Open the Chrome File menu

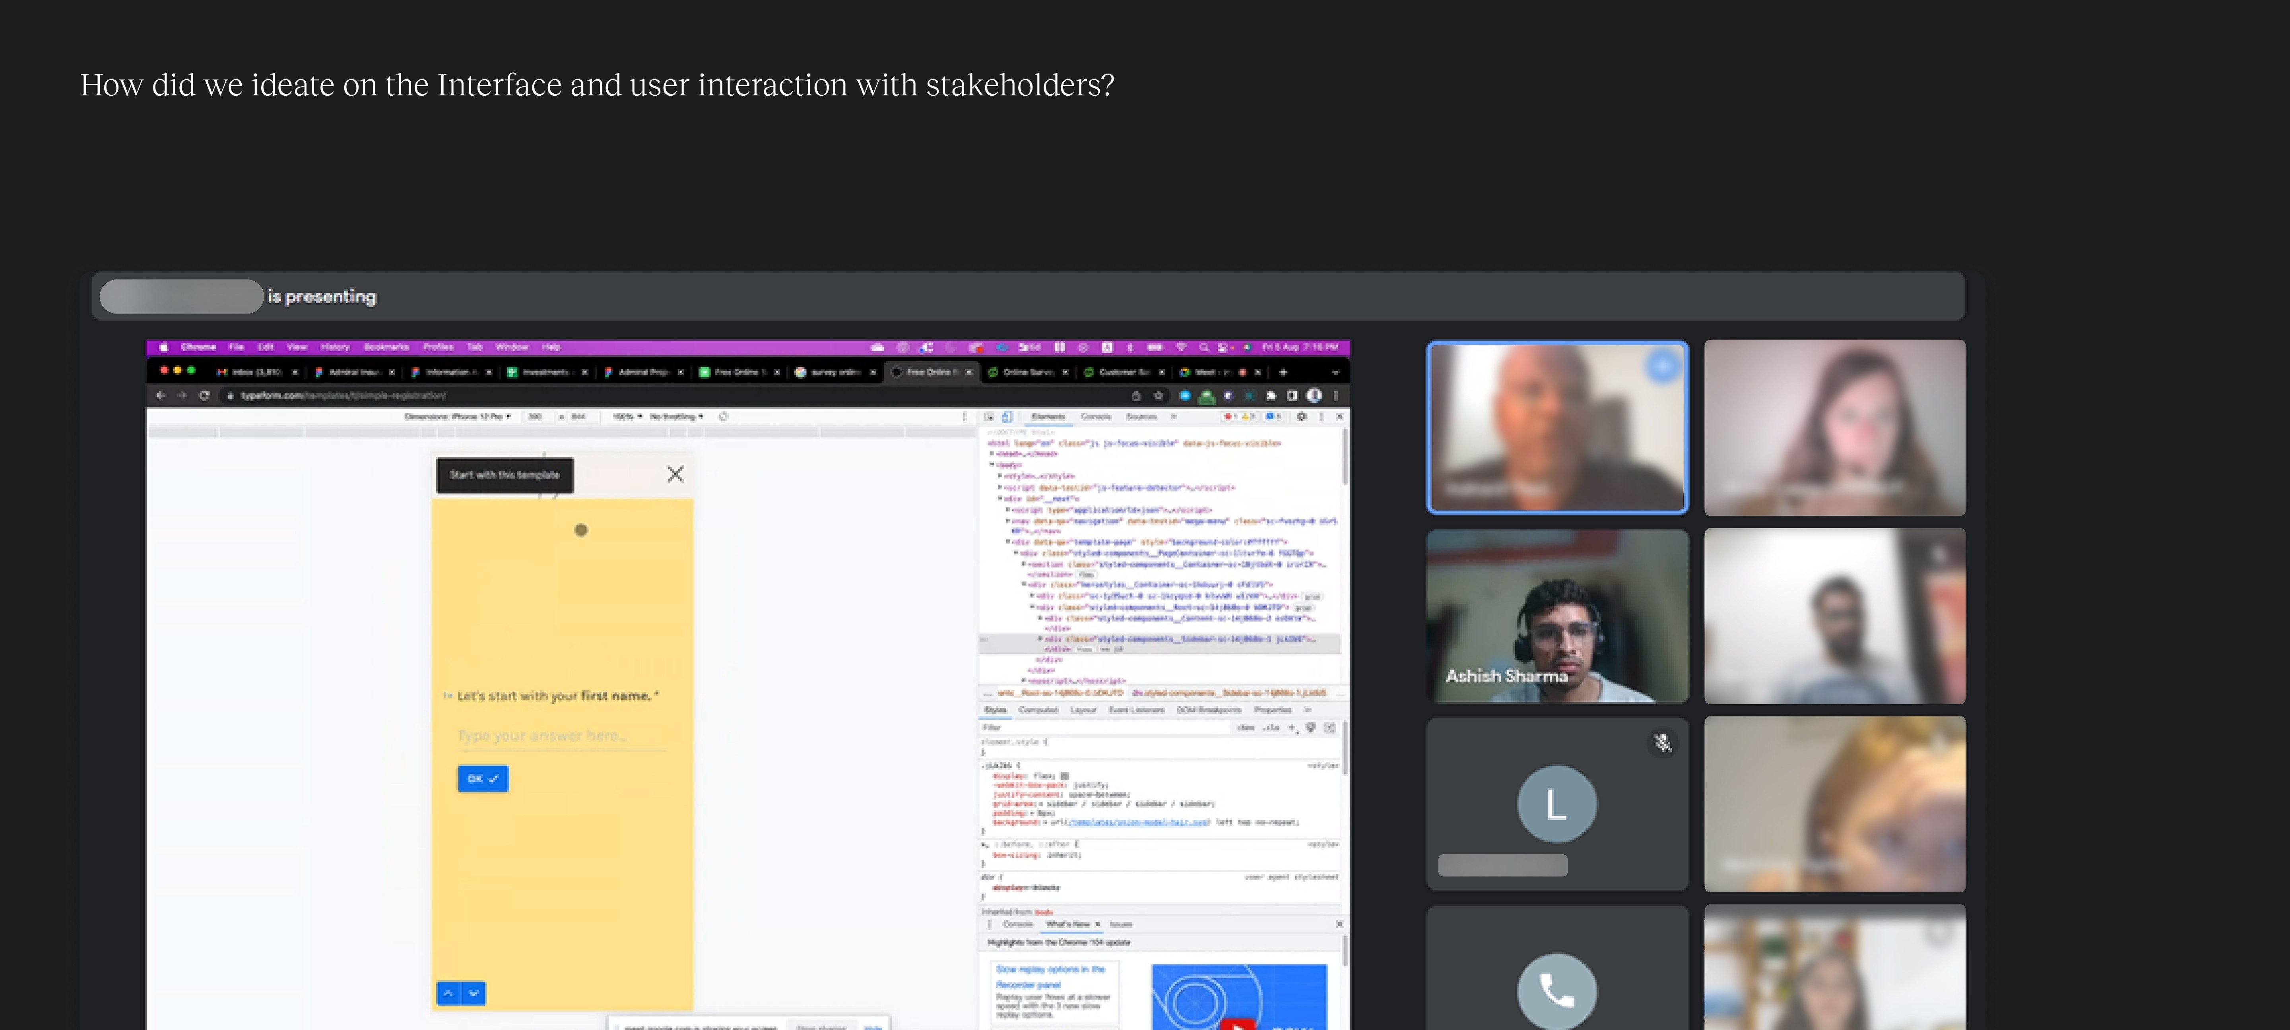(x=237, y=347)
